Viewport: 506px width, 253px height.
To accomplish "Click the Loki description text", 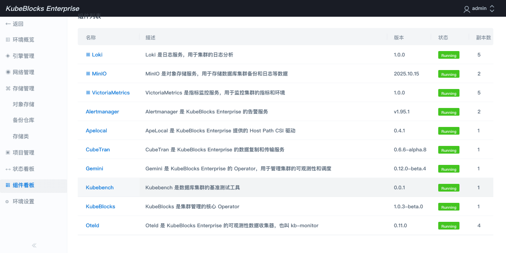I will [189, 55].
